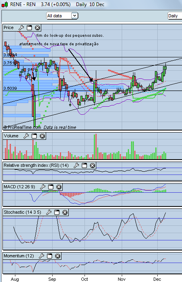
Task: Close the RSI indicator panel
Action: [92, 166]
